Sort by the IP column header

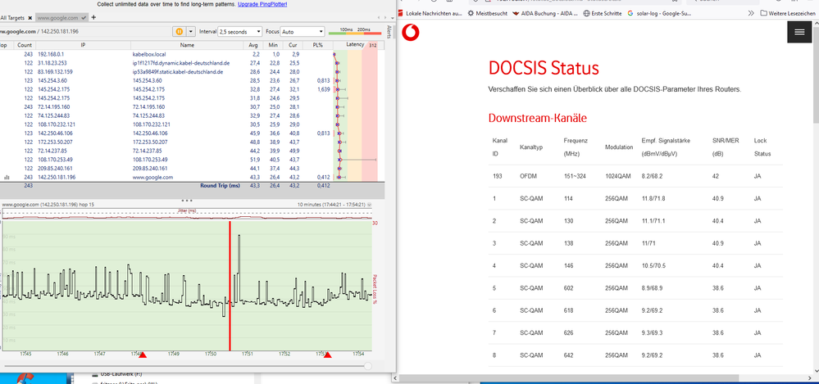pos(83,45)
